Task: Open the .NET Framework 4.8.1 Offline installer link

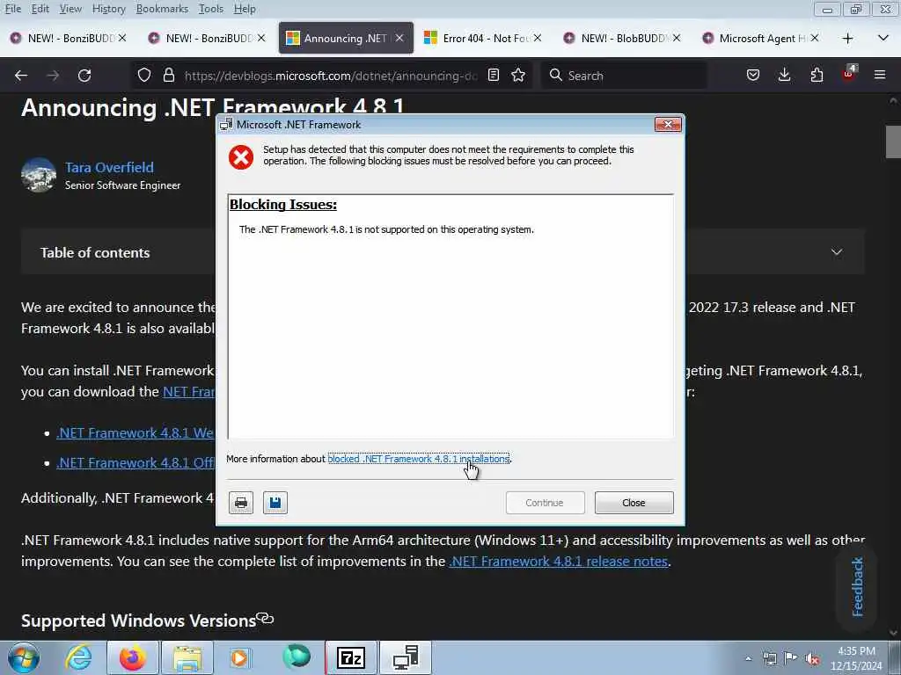Action: tap(135, 462)
